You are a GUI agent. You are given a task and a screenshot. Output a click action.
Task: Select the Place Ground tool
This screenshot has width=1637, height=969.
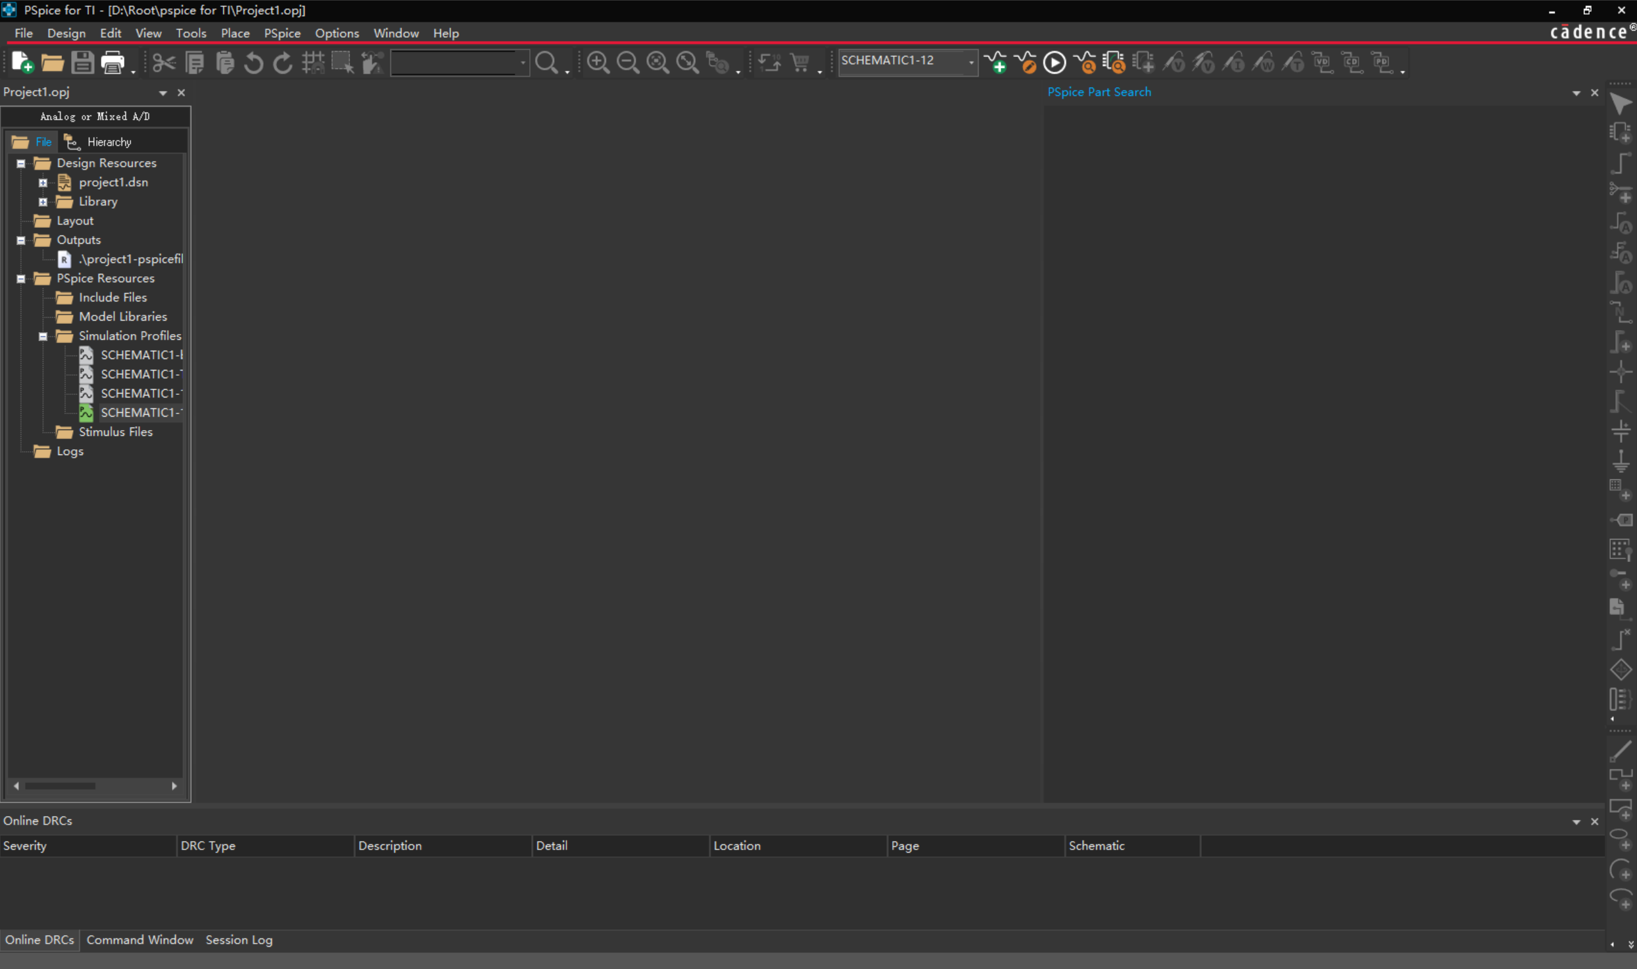(1621, 461)
